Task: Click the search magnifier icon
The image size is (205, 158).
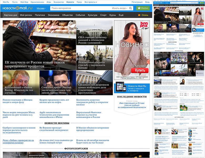Action: pyautogui.click(x=130, y=8)
